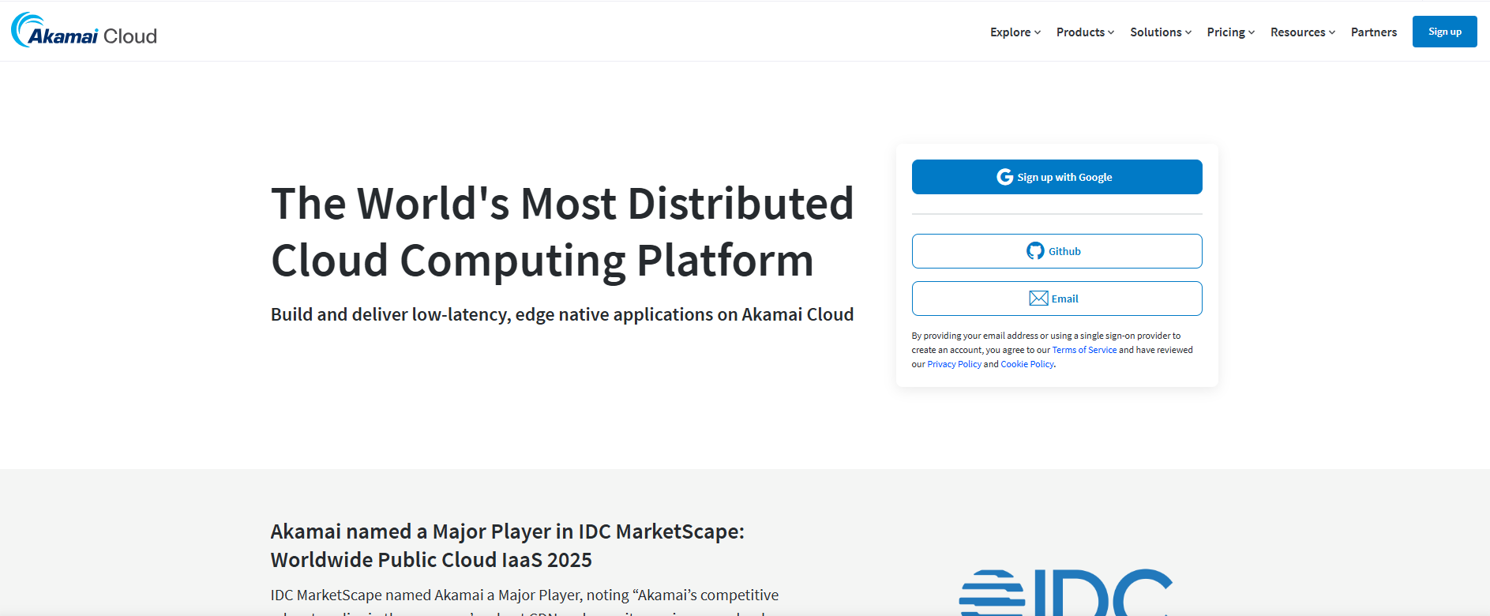Viewport: 1490px width, 616px height.
Task: Expand the Solutions chevron
Action: pyautogui.click(x=1188, y=32)
